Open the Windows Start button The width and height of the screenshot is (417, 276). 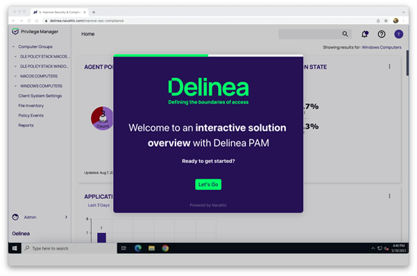(x=15, y=248)
